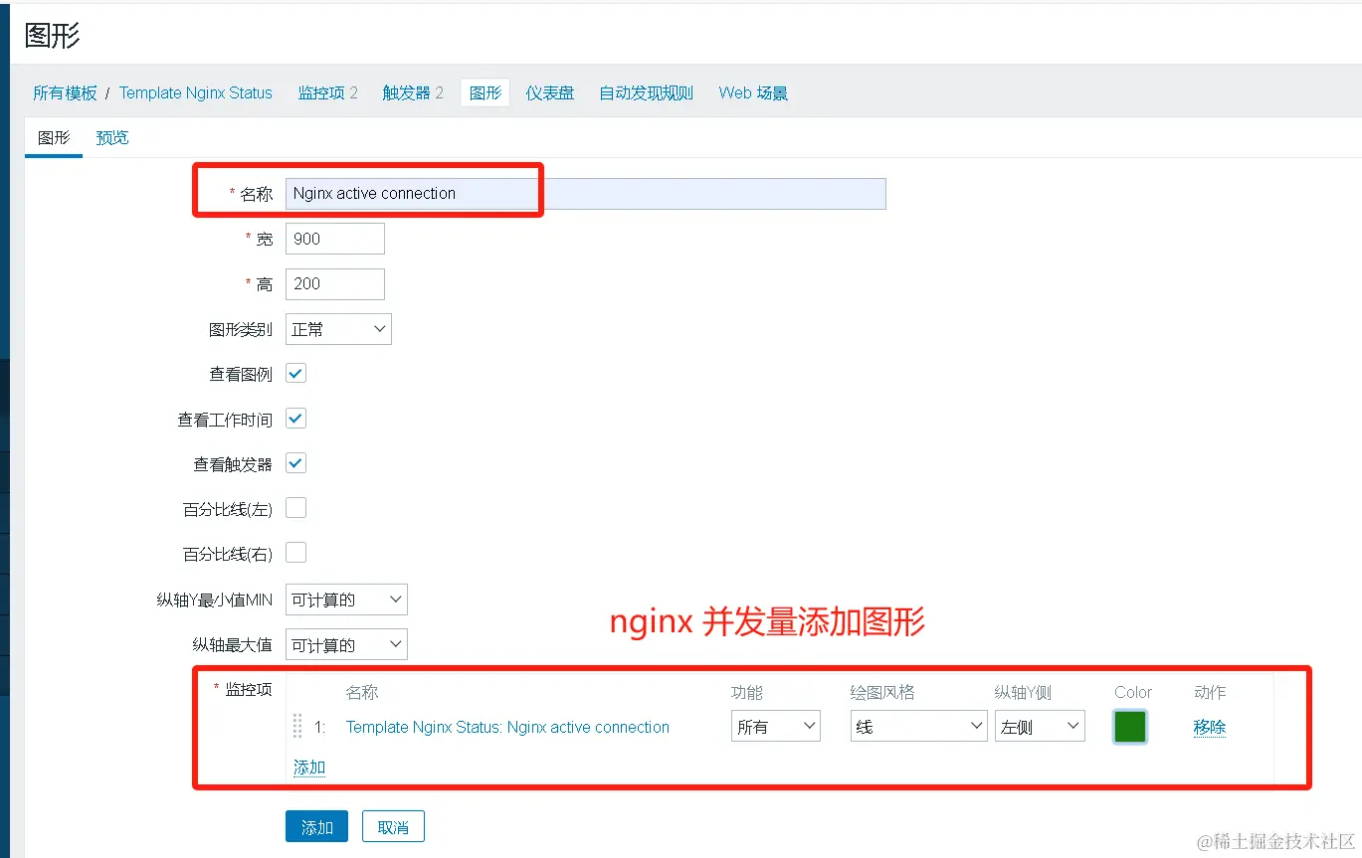
Task: Open the 功能 dropdown showing 所有
Action: [x=776, y=727]
